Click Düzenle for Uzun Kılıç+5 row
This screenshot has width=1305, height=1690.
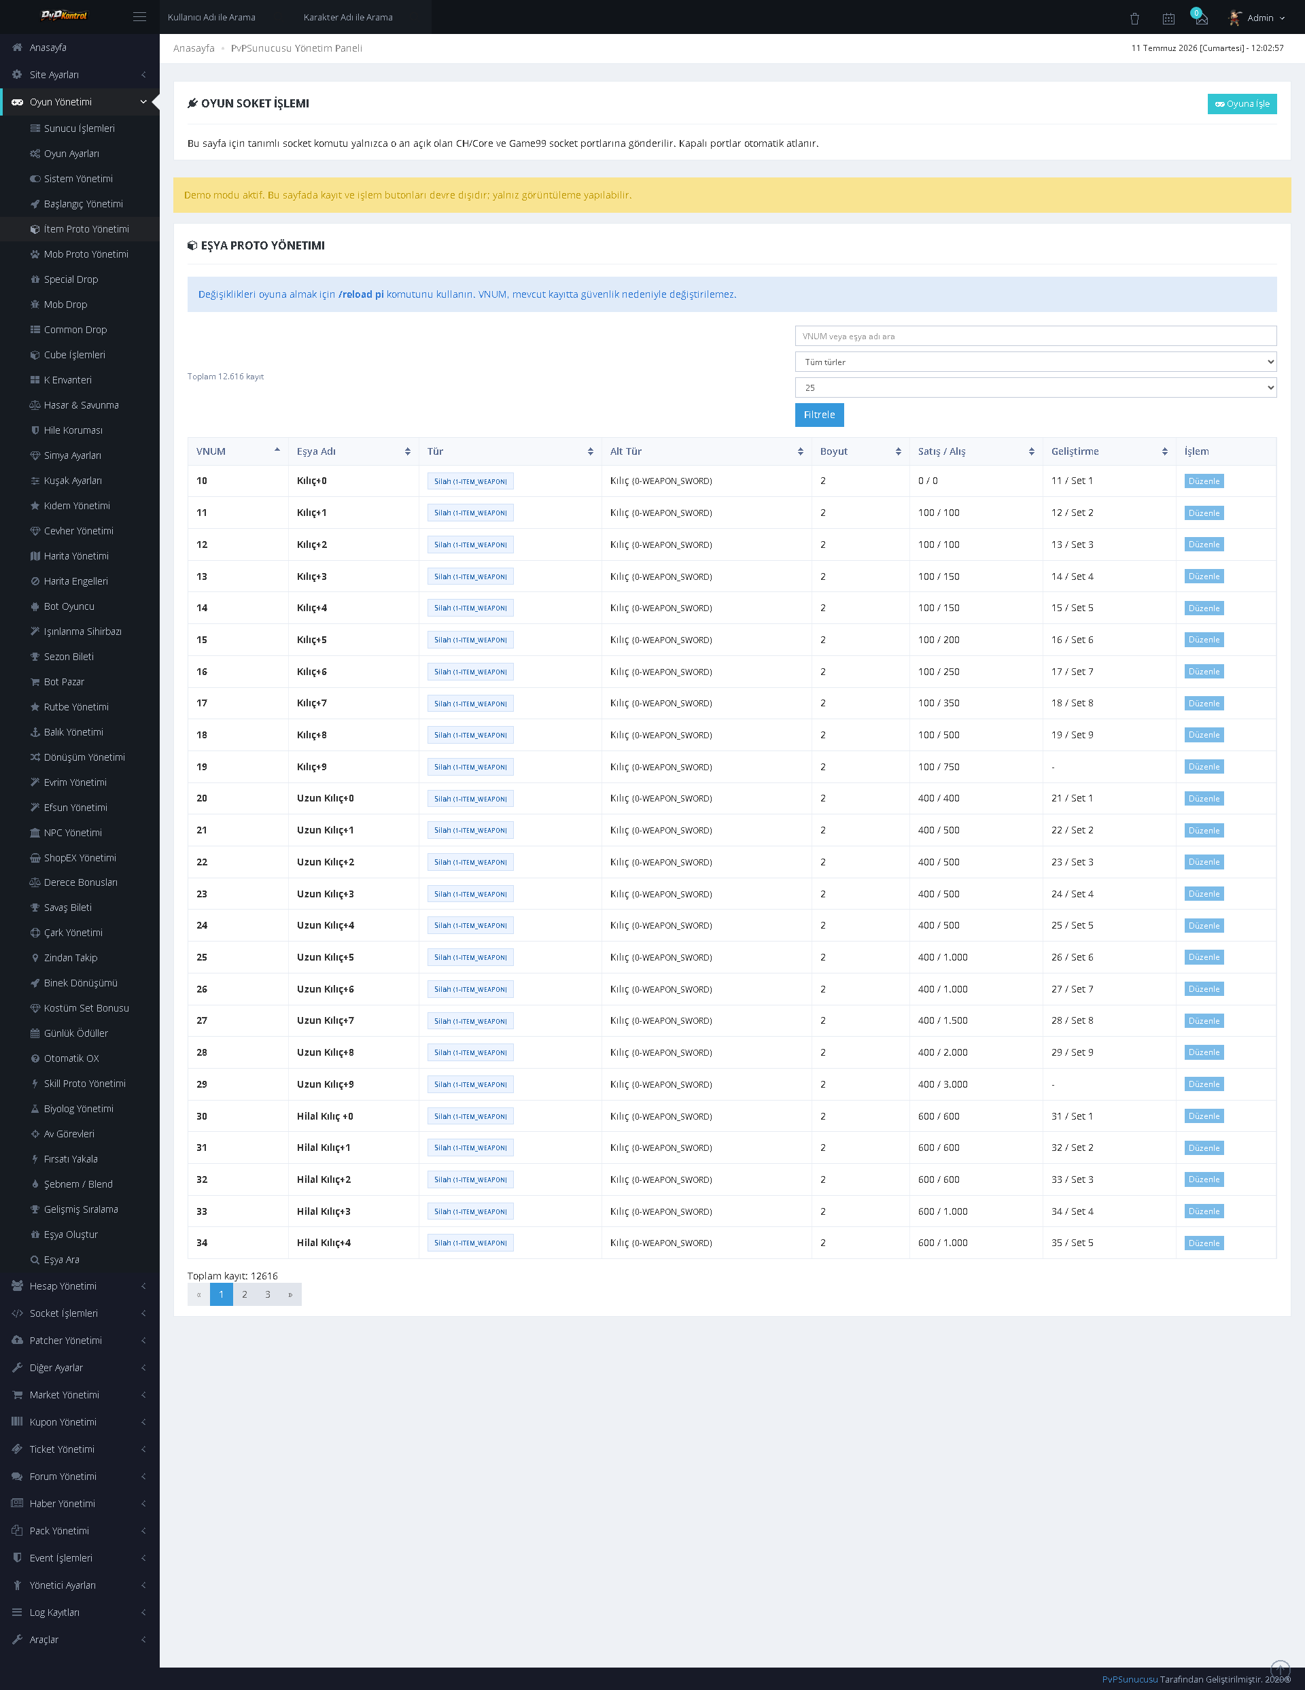point(1204,957)
